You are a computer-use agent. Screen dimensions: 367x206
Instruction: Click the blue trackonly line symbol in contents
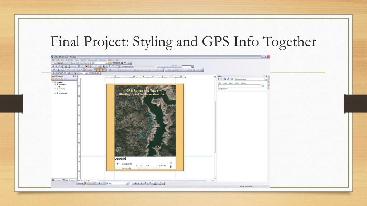tap(60, 91)
